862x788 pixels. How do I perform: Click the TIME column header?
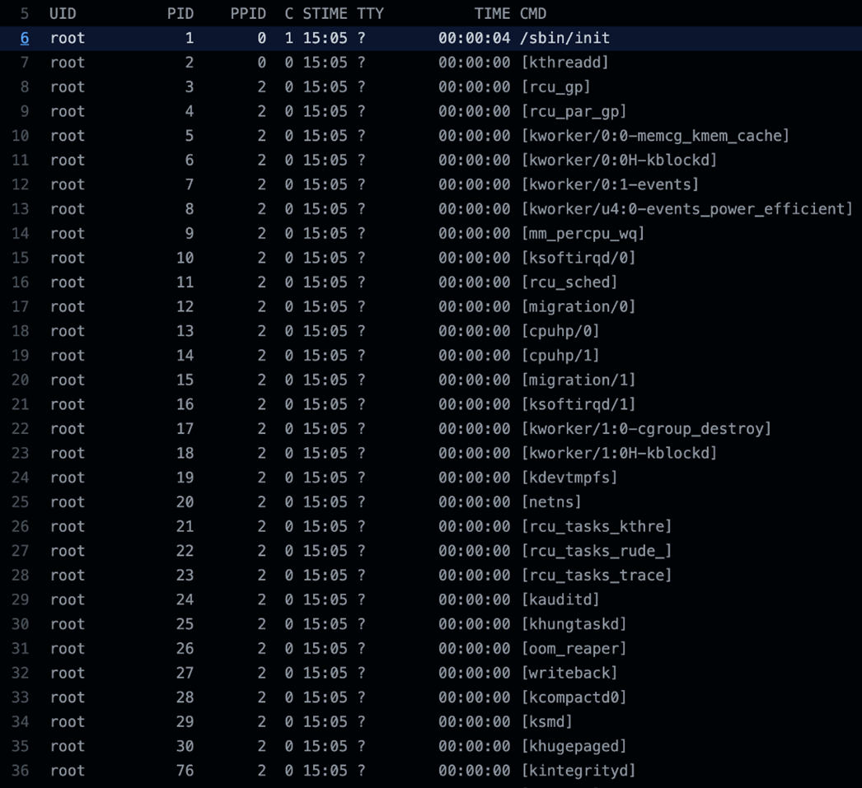tap(492, 14)
